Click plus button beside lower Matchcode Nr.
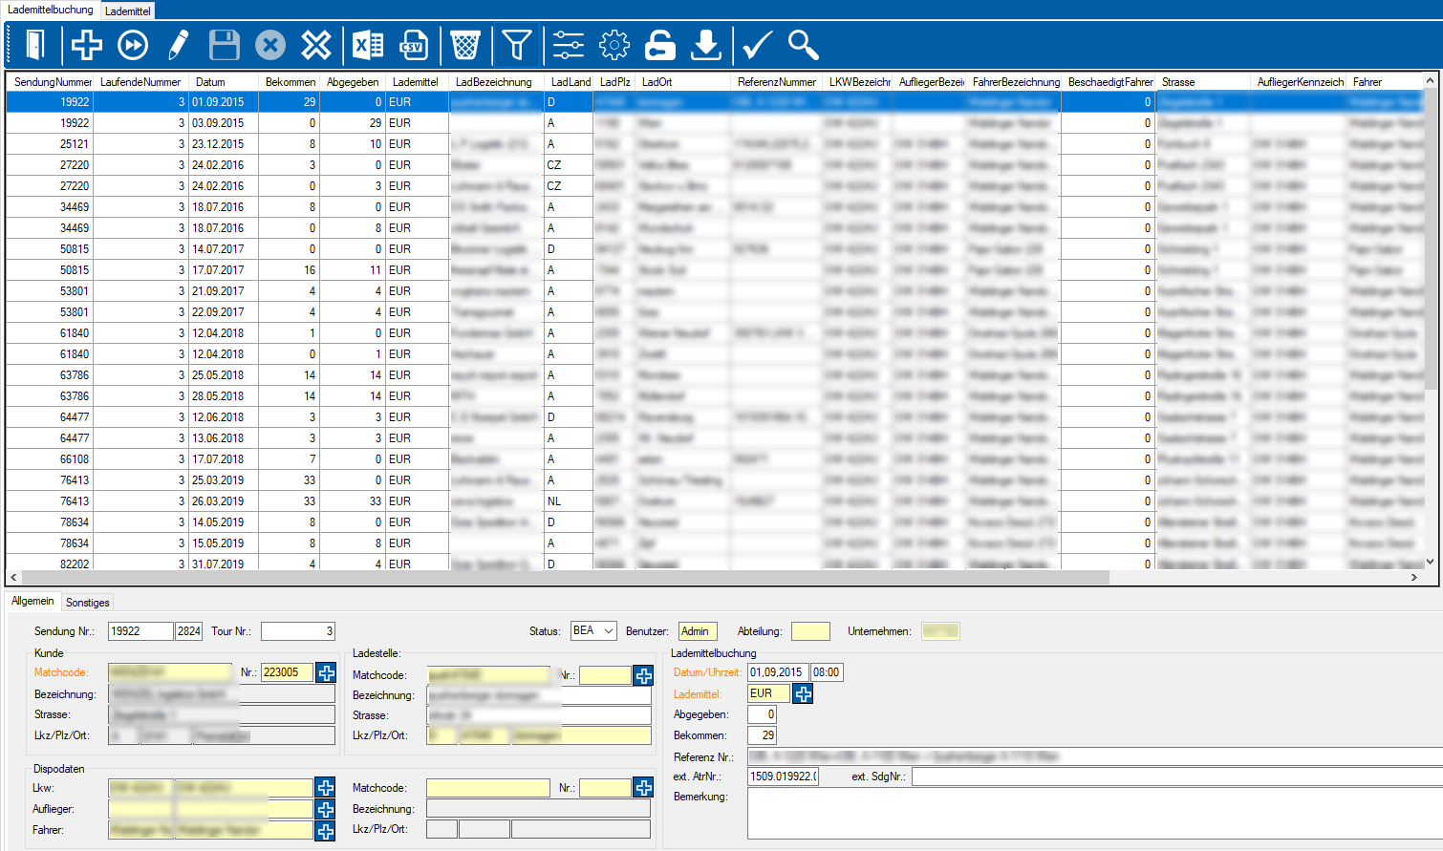This screenshot has height=851, width=1443. [643, 788]
